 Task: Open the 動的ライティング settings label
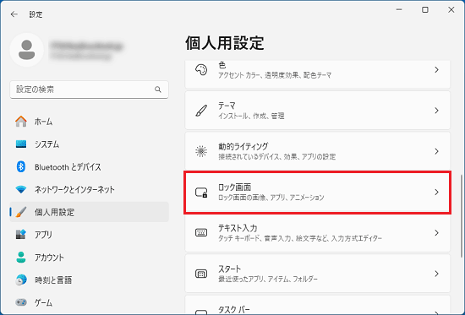243,146
